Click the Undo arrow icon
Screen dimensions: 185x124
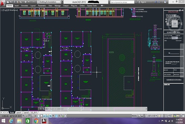point(29,2)
